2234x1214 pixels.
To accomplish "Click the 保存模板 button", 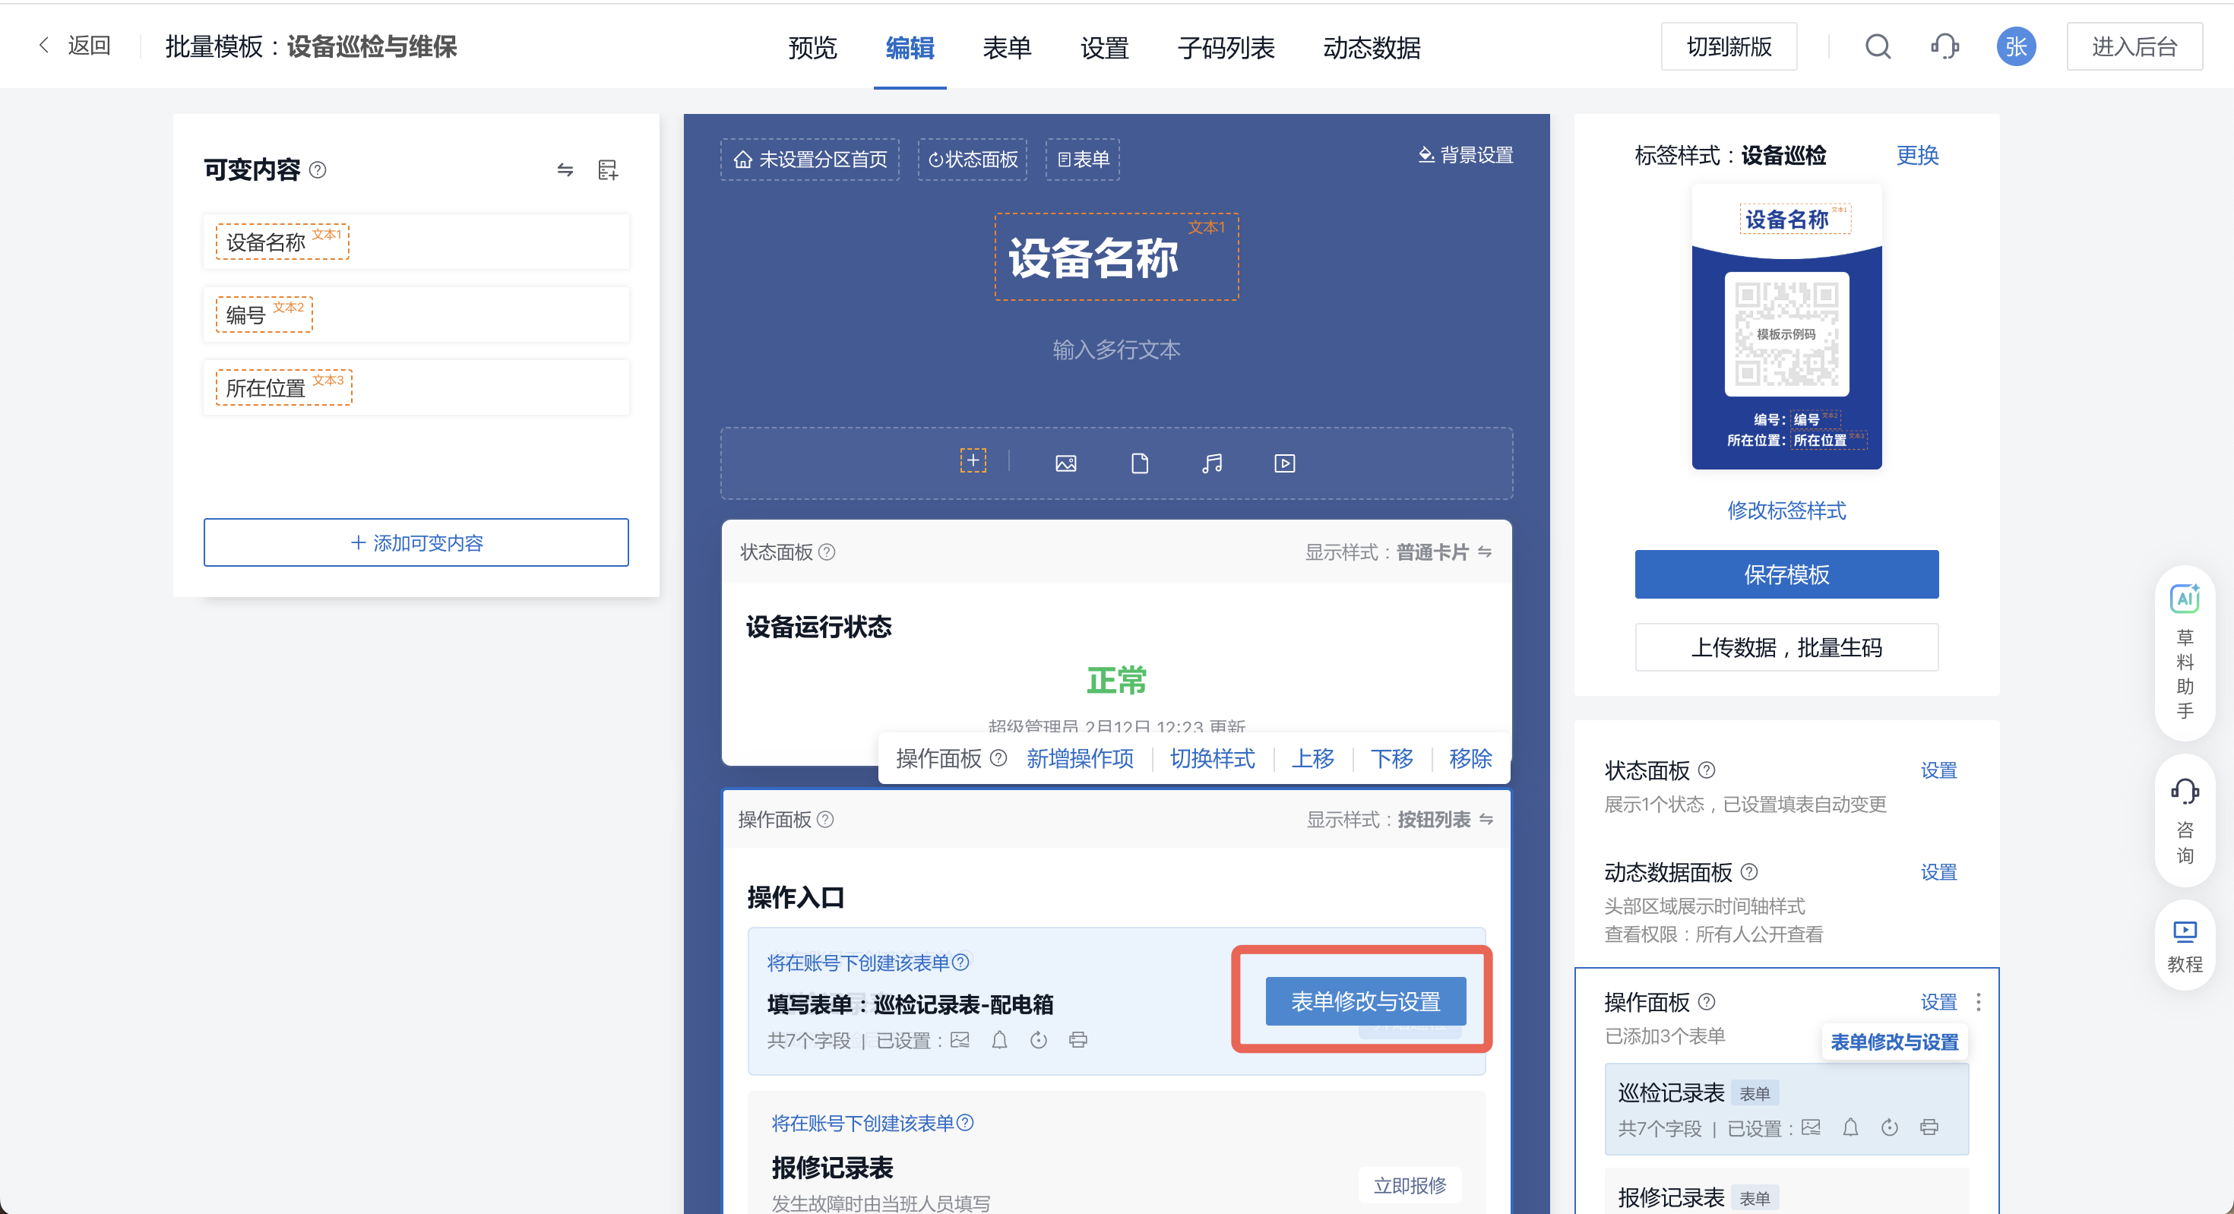I will [x=1786, y=574].
